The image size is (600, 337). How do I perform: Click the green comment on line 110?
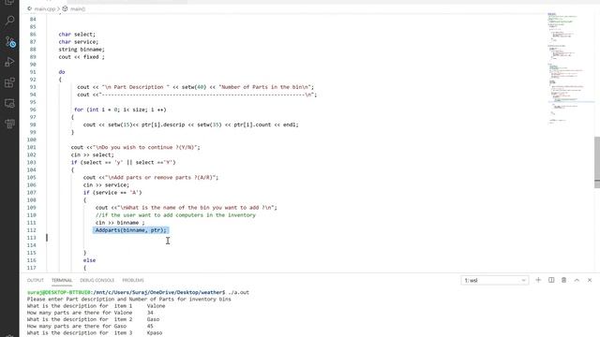point(175,215)
